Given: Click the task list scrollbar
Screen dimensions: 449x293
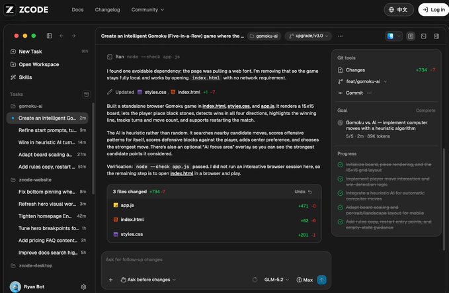Looking at the screenshot, I should point(93,149).
